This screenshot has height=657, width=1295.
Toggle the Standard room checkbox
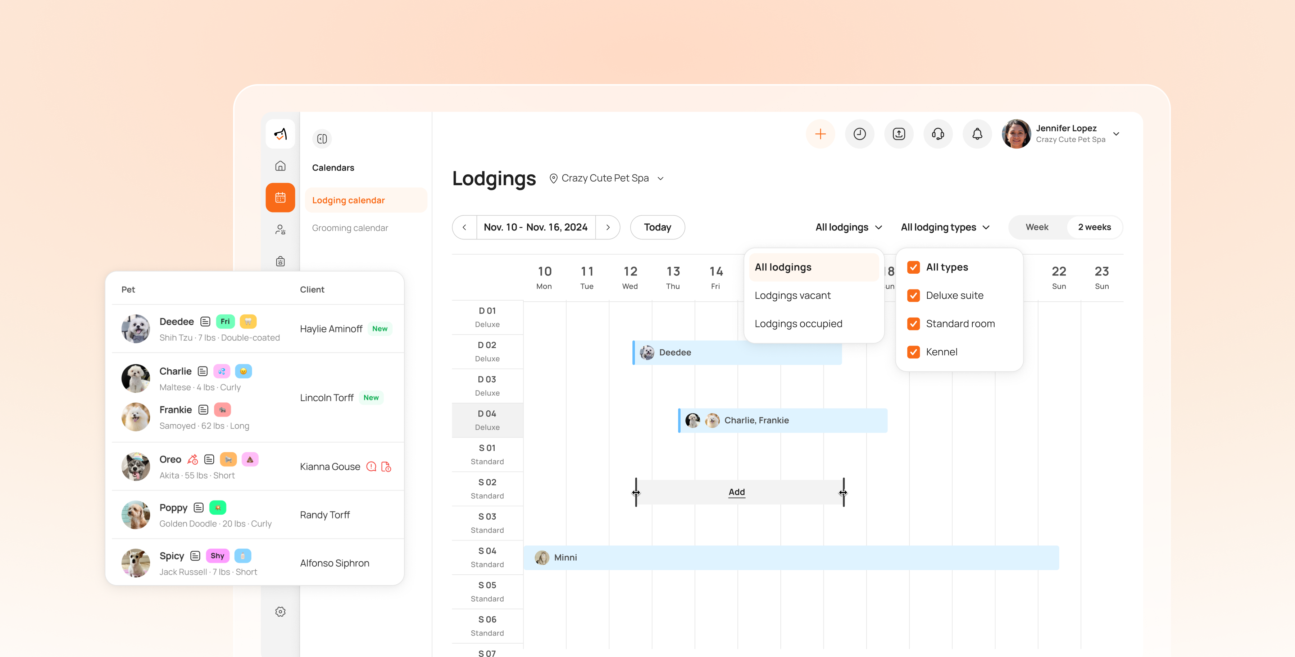click(x=913, y=324)
